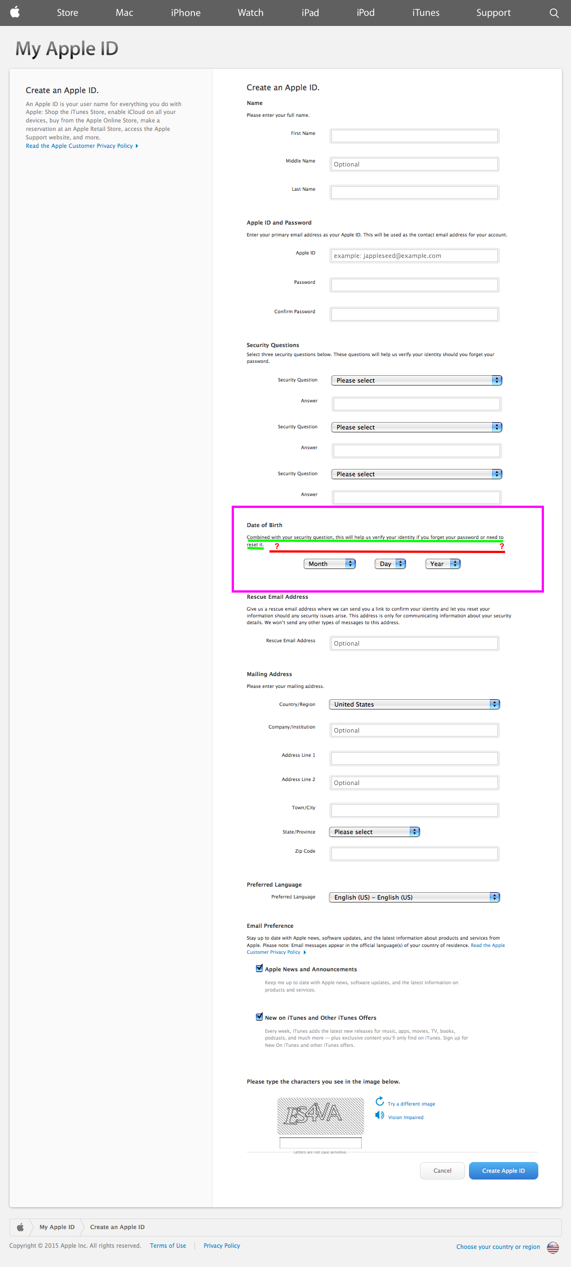Focus the first security Answer field
Viewport: 571px width, 1267px height.
point(417,404)
